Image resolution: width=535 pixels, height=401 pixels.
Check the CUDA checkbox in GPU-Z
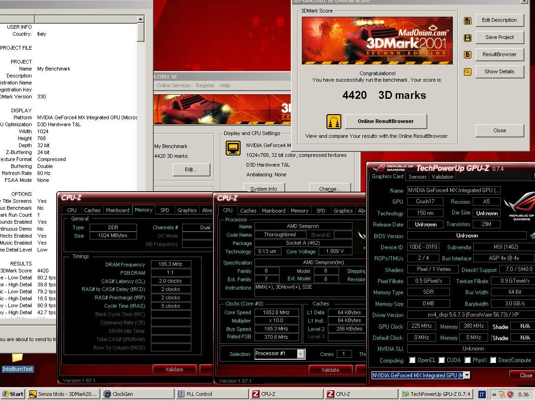[x=442, y=360]
